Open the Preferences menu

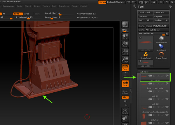8,6
